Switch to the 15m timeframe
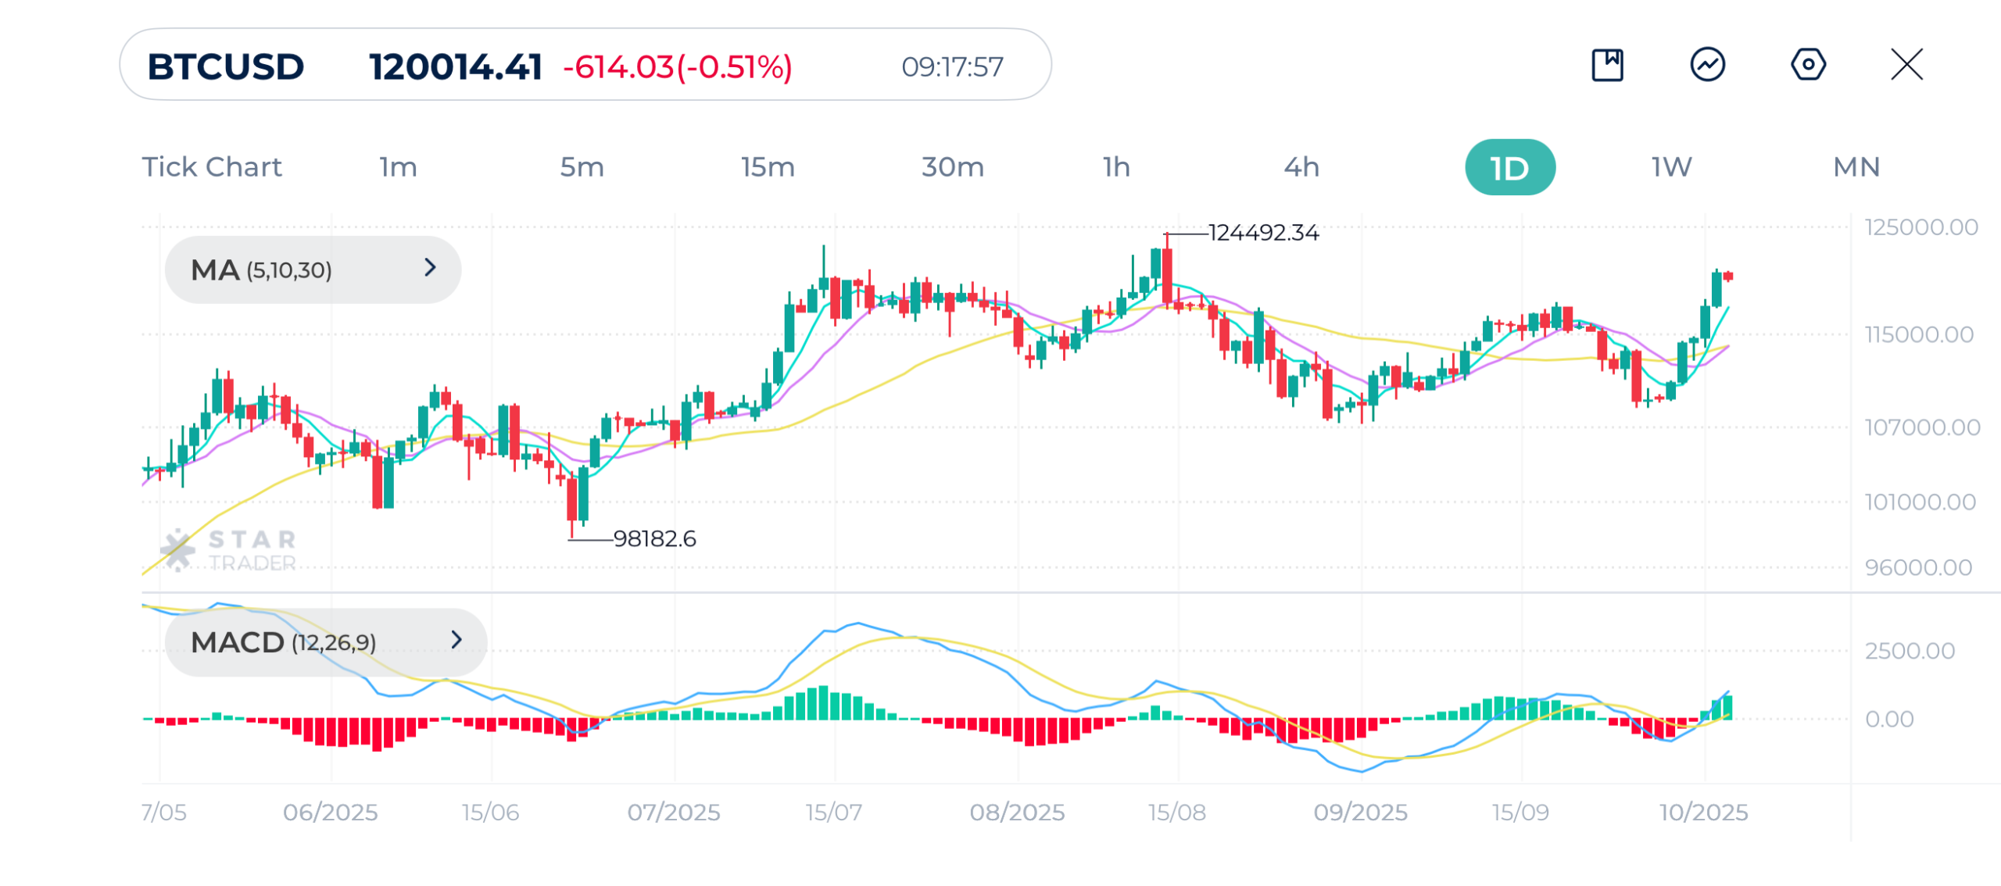2001x886 pixels. pos(768,167)
